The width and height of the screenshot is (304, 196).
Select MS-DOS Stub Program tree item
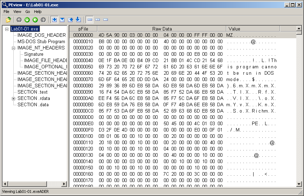pos(41,42)
